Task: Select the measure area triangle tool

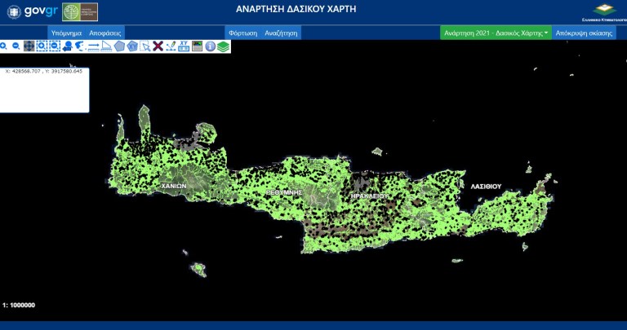Action: (x=106, y=46)
